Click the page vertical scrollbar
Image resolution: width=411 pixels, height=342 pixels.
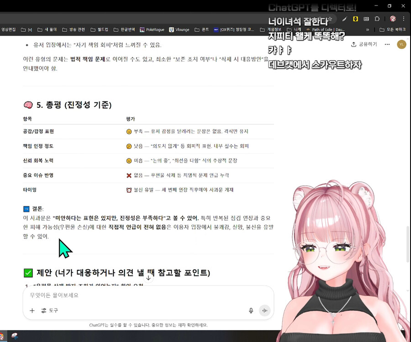pos(407,244)
